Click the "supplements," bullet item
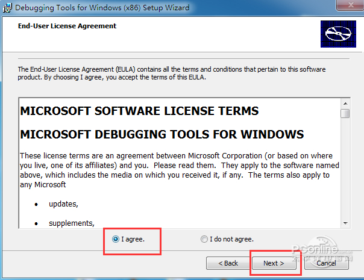The width and height of the screenshot is (364, 280). (72, 223)
